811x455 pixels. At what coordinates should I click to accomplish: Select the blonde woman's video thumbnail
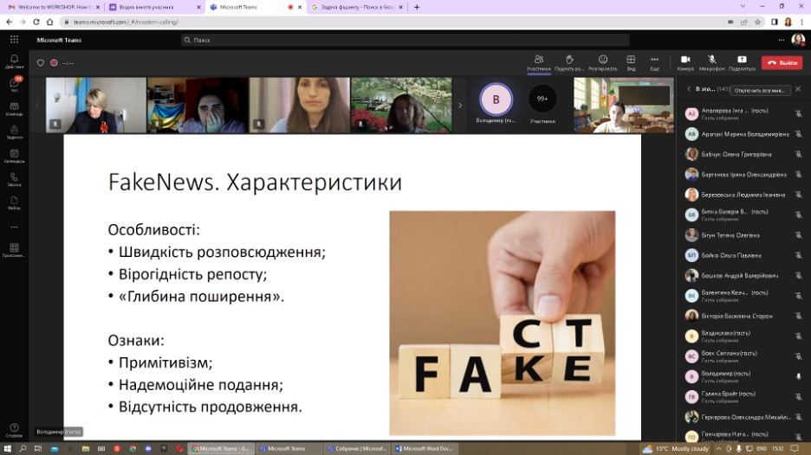click(x=95, y=106)
